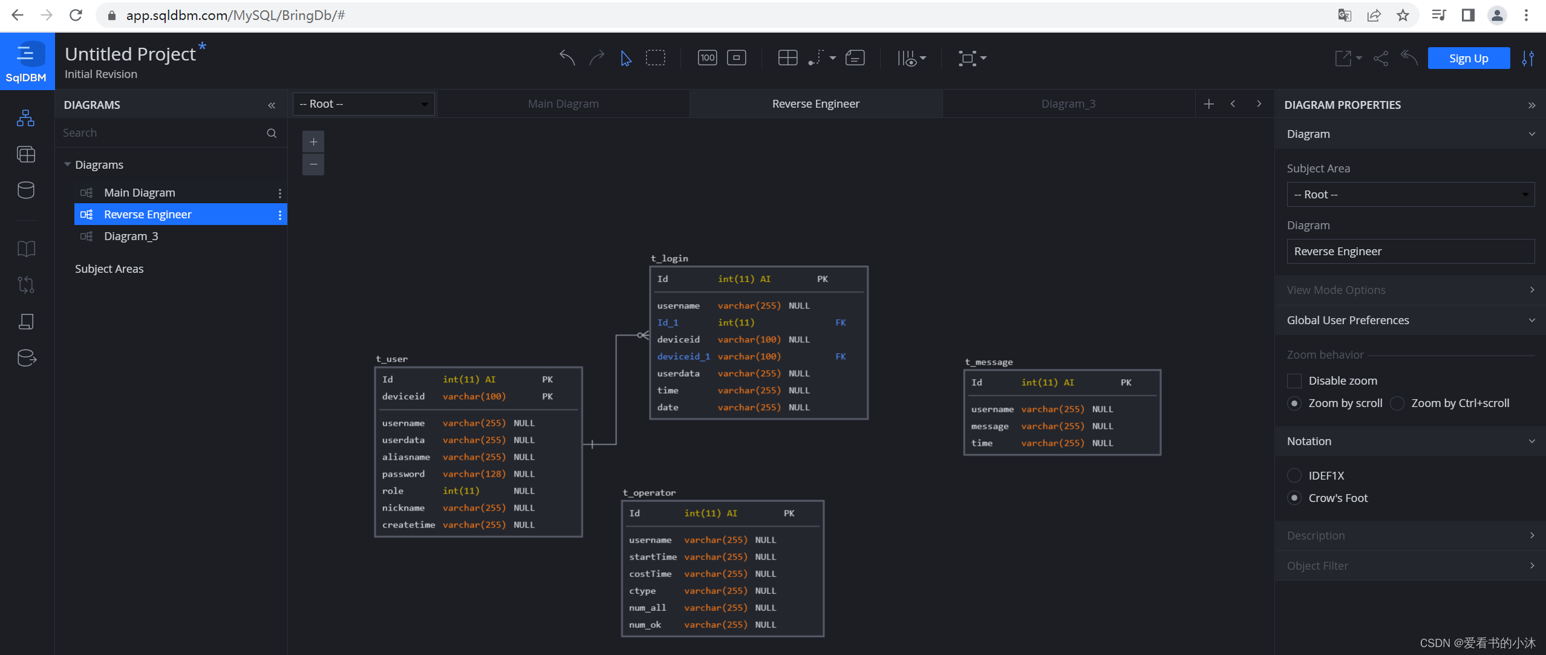Collapse the Diagrams tree node
This screenshot has width=1546, height=655.
[x=67, y=165]
